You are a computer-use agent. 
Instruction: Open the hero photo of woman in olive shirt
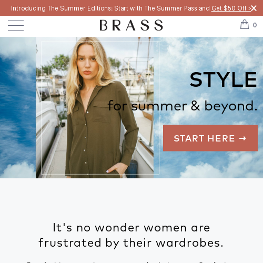pos(95,107)
